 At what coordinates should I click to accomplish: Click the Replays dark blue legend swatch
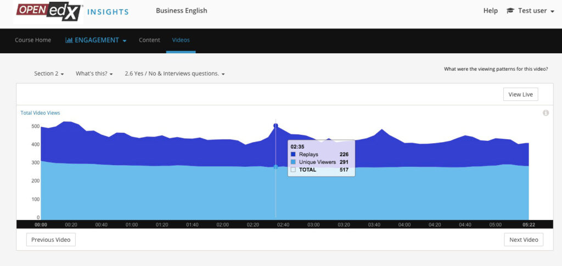point(293,154)
